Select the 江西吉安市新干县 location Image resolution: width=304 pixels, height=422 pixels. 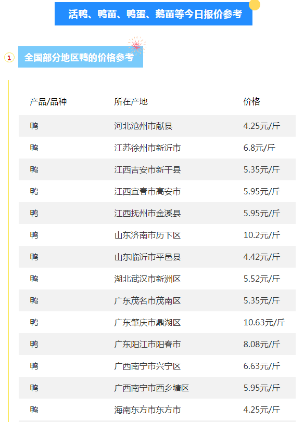pyautogui.click(x=147, y=169)
